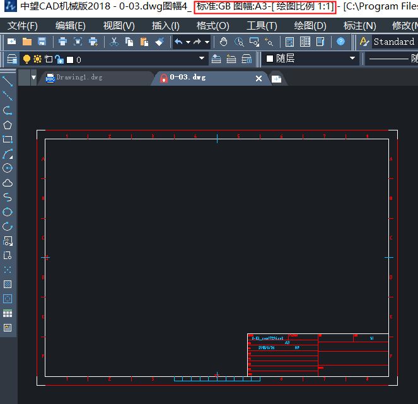Select the Polygon tool in left toolbar

(x=8, y=125)
